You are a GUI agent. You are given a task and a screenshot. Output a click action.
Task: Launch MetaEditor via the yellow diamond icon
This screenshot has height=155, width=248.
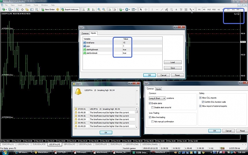58,10
